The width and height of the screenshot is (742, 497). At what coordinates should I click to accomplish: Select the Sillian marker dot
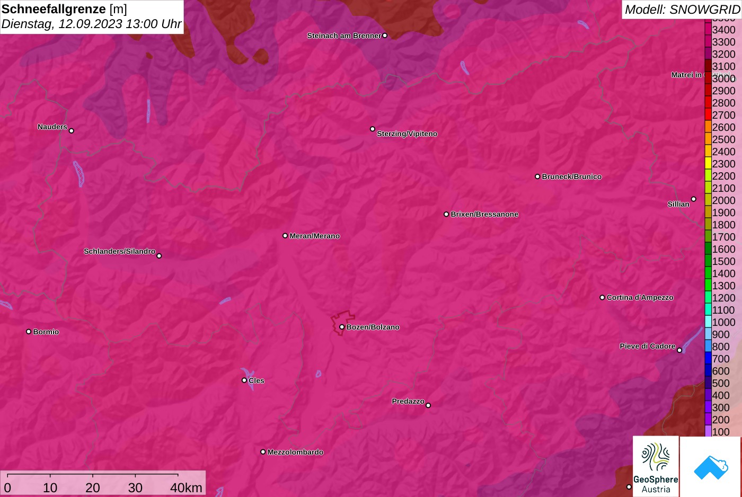coord(694,199)
